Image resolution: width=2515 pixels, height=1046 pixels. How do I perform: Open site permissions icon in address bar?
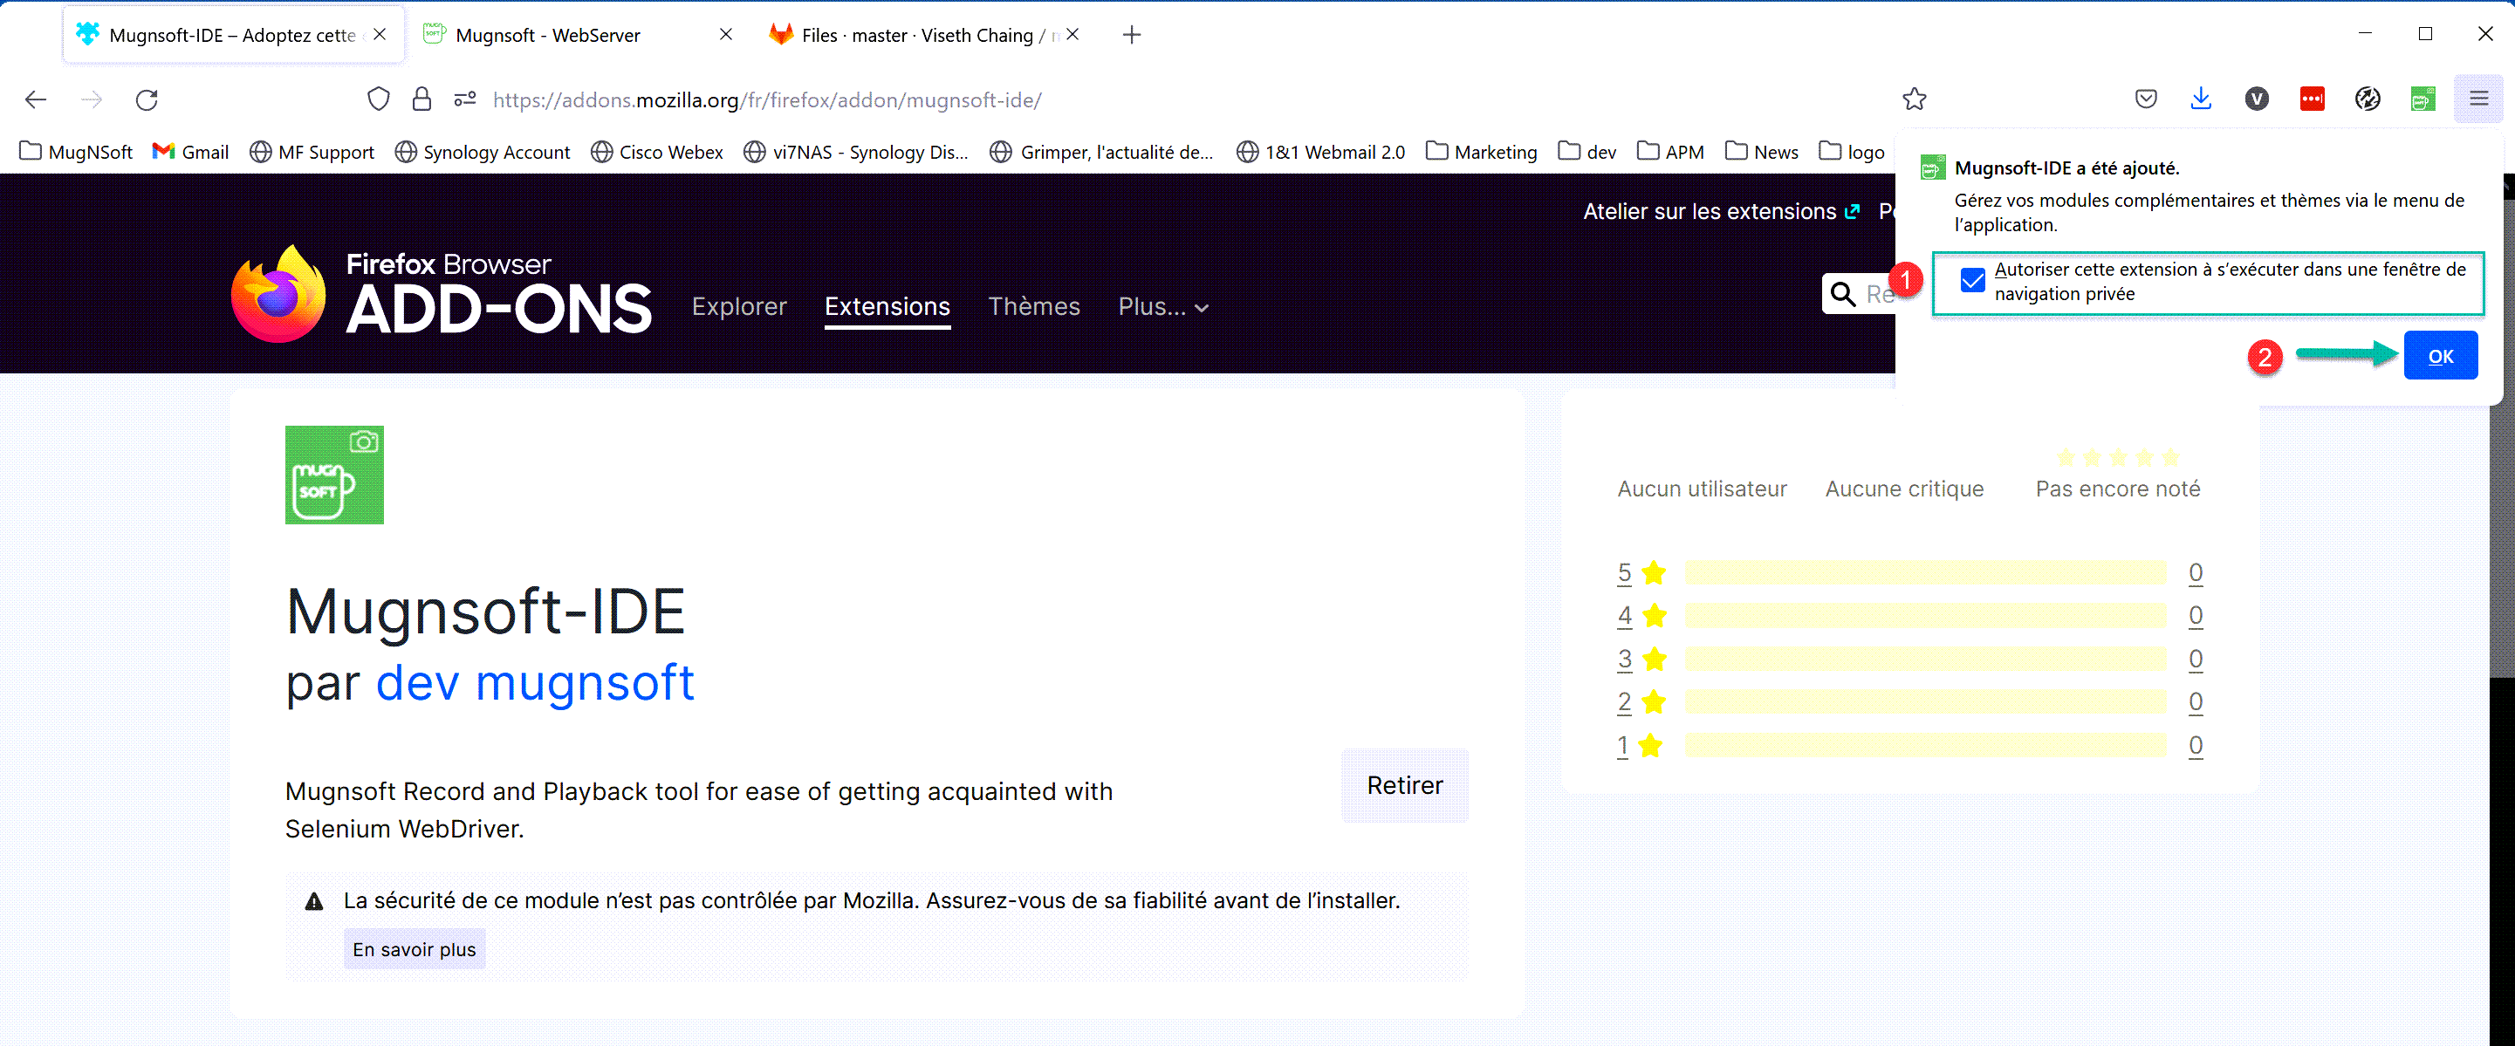coord(465,99)
